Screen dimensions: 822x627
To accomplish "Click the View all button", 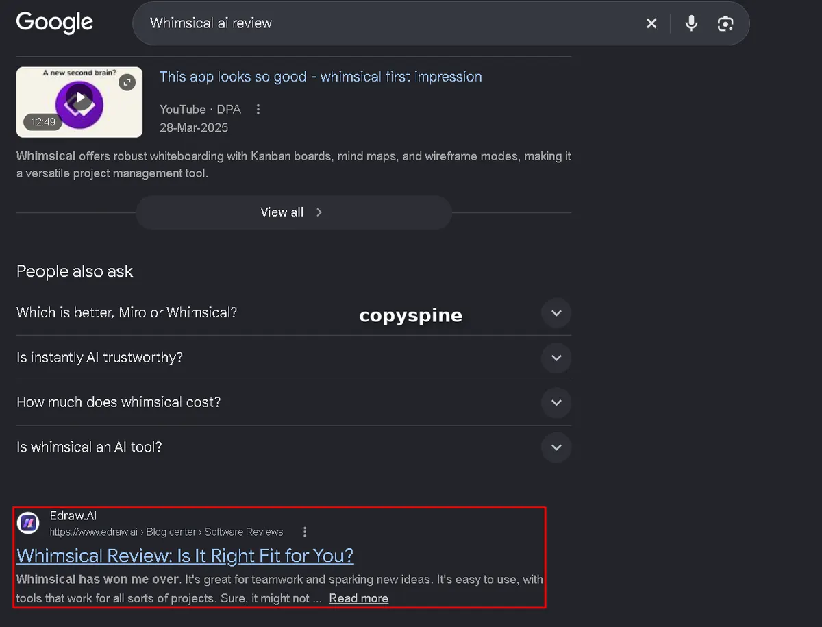I will pyautogui.click(x=293, y=212).
